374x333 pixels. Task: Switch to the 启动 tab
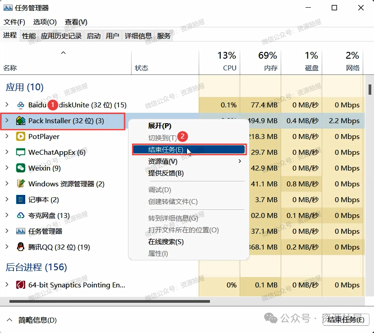point(94,36)
